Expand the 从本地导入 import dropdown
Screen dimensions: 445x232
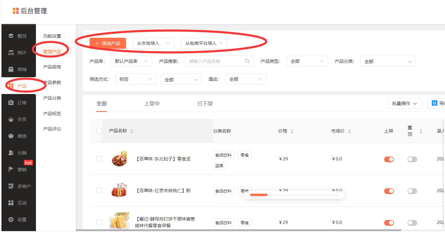pyautogui.click(x=153, y=43)
